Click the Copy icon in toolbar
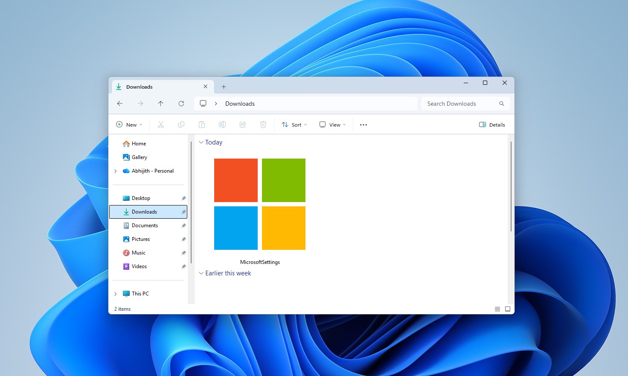The height and width of the screenshot is (376, 628). tap(181, 124)
